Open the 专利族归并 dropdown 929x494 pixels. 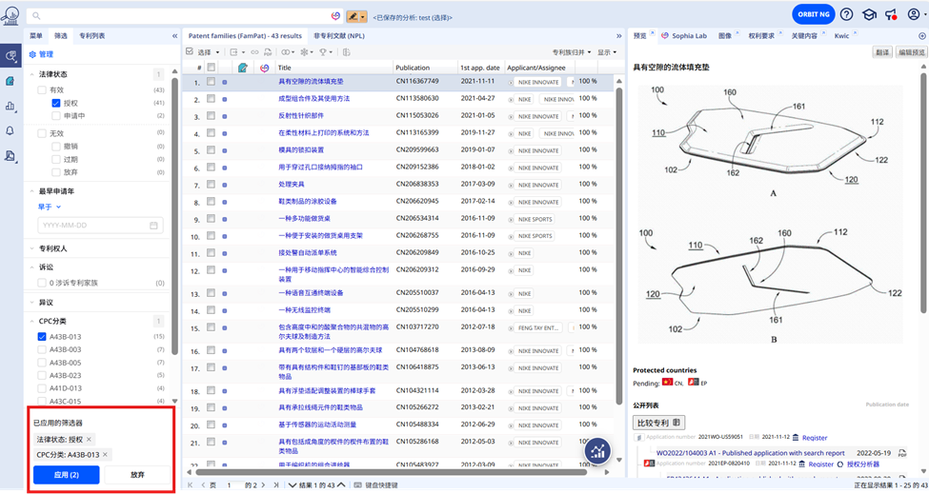coord(572,52)
